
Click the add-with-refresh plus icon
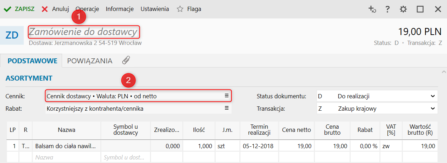372,10
